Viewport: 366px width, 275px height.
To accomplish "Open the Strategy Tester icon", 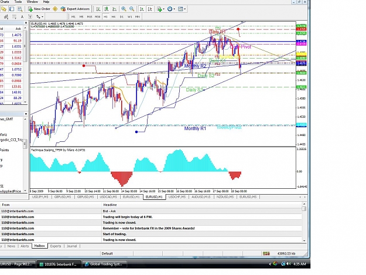I will point(20,9).
